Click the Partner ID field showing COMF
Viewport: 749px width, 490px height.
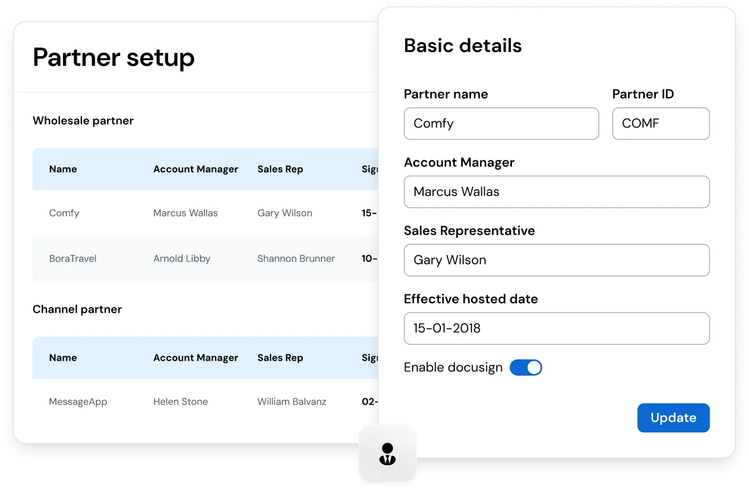coord(661,124)
